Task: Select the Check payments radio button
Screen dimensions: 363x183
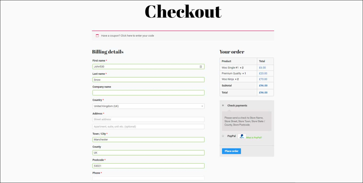Action: (223, 105)
